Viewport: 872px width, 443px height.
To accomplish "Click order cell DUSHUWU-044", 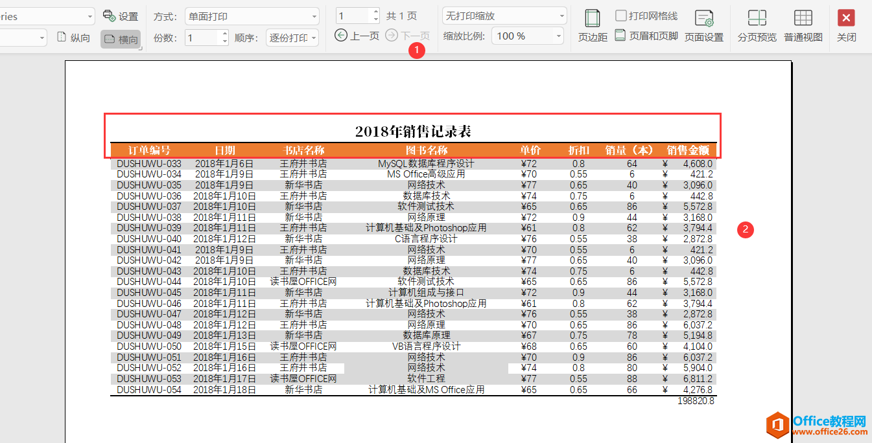I will tap(149, 282).
